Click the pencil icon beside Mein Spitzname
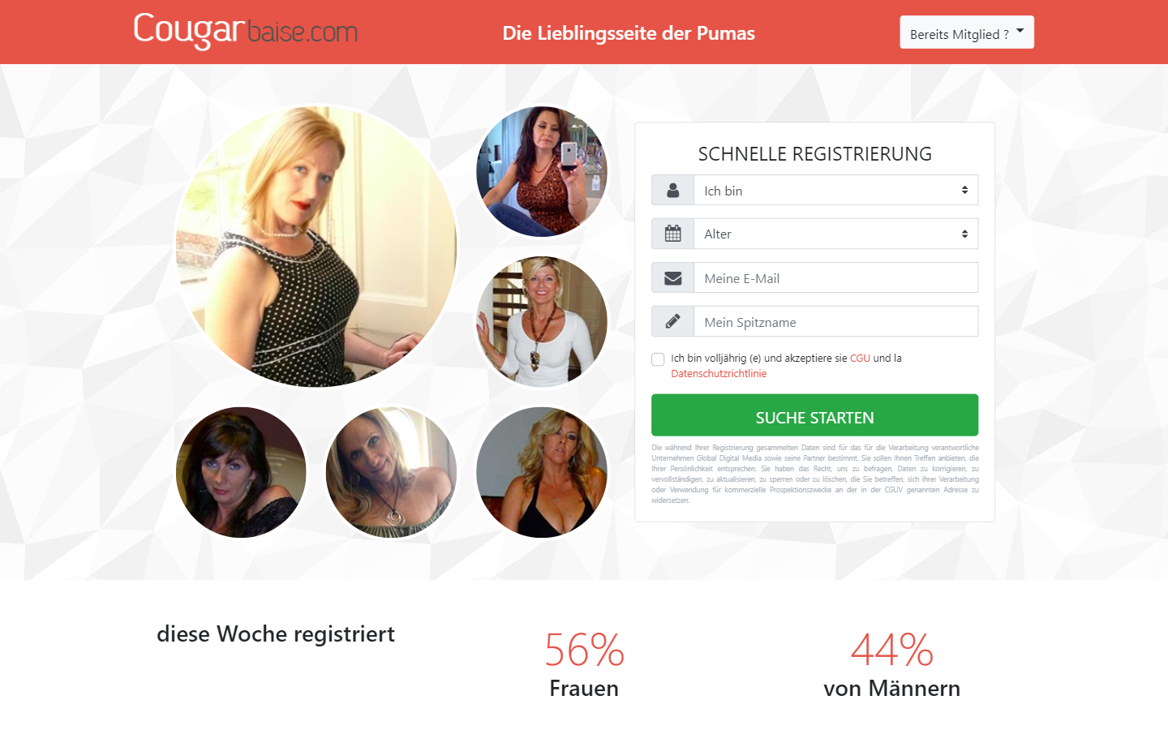 (672, 322)
